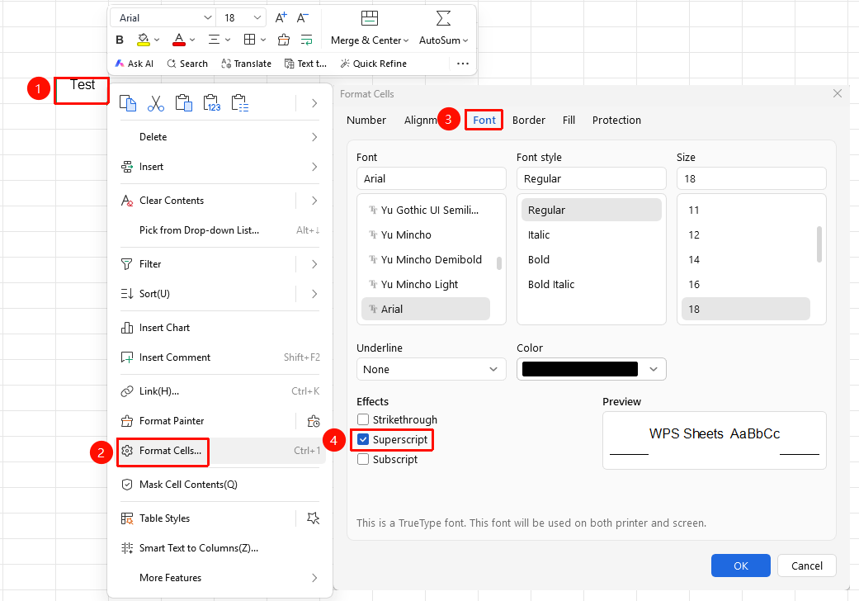Open the font name dropdown showing Arial

click(x=208, y=18)
